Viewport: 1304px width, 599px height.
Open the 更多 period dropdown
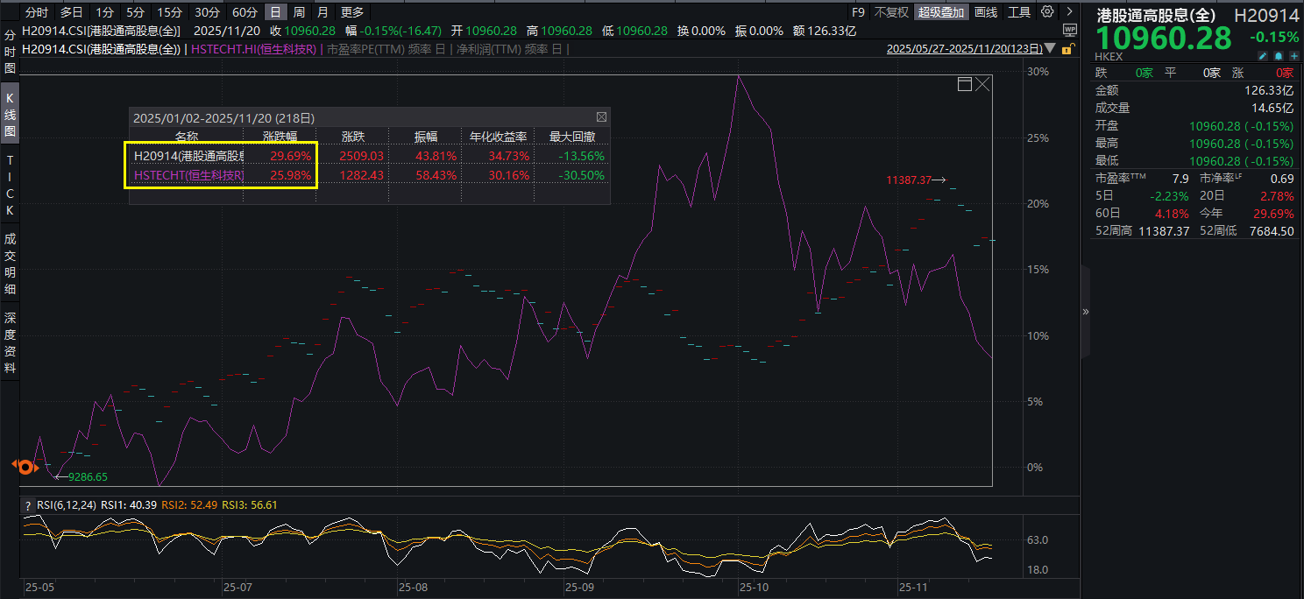point(352,12)
